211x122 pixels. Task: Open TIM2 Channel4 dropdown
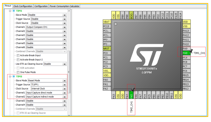coord(46,105)
